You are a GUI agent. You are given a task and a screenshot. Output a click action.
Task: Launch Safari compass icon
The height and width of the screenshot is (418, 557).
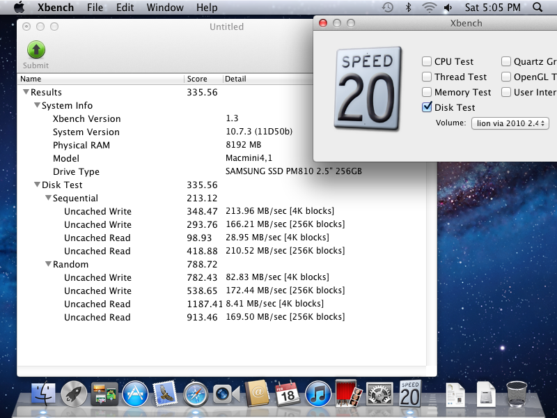[x=196, y=394]
